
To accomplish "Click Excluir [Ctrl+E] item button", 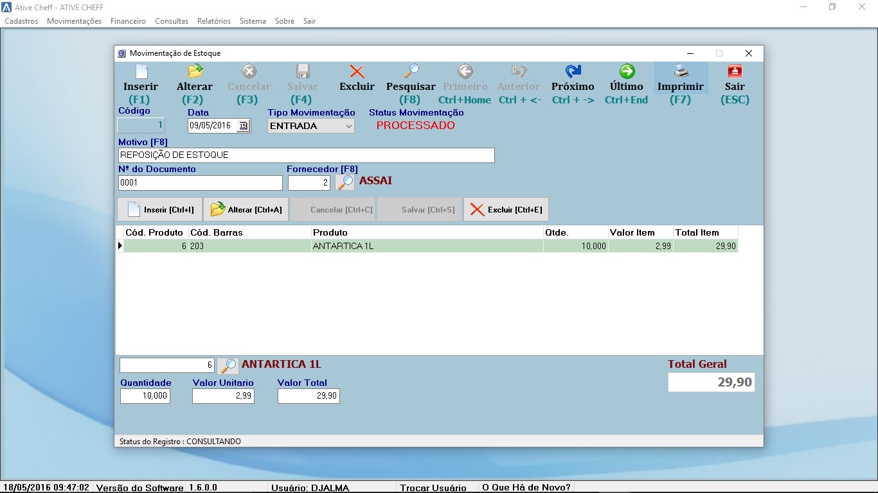I will (506, 209).
